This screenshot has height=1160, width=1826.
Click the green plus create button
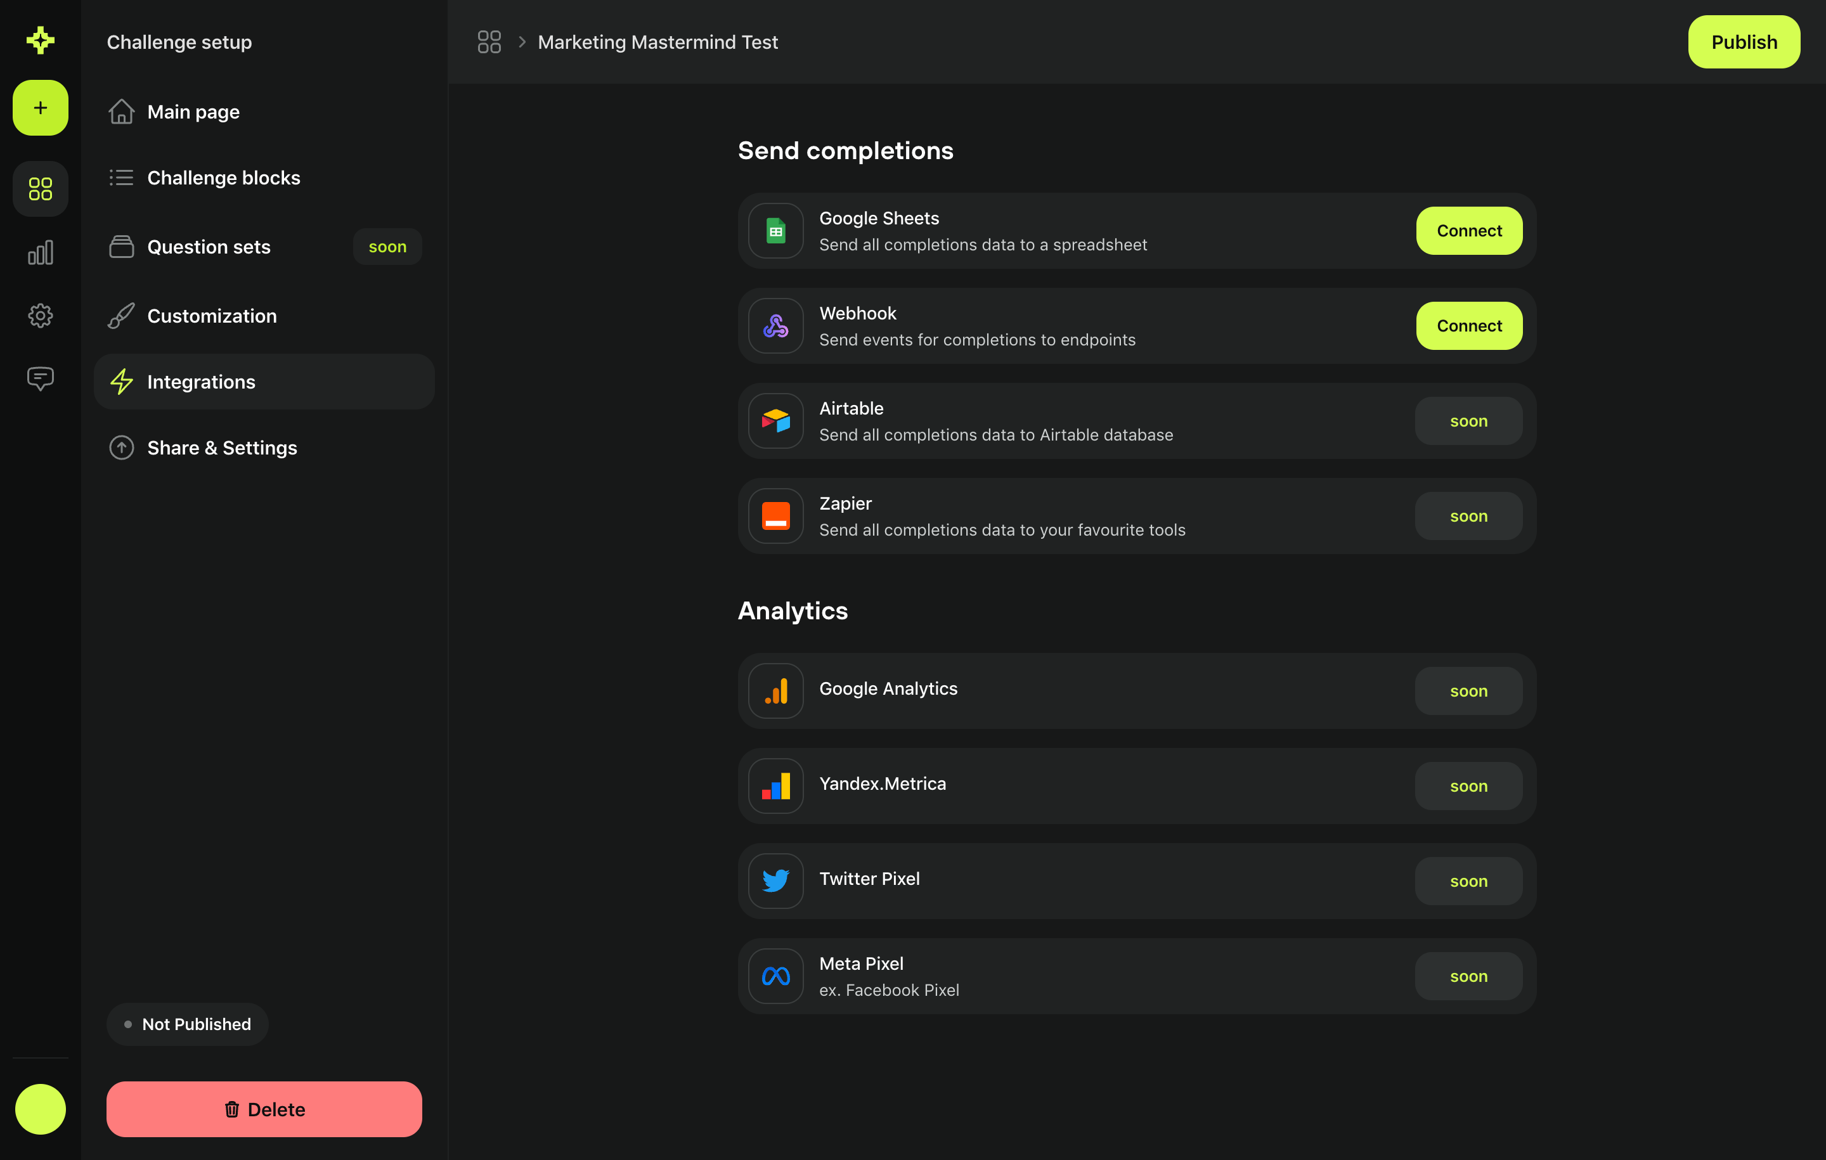pos(40,108)
